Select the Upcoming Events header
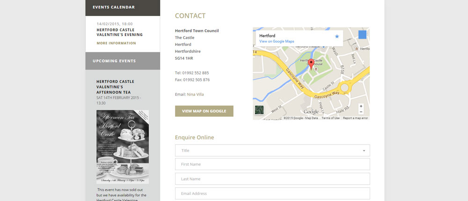The width and height of the screenshot is (468, 201). (123, 61)
